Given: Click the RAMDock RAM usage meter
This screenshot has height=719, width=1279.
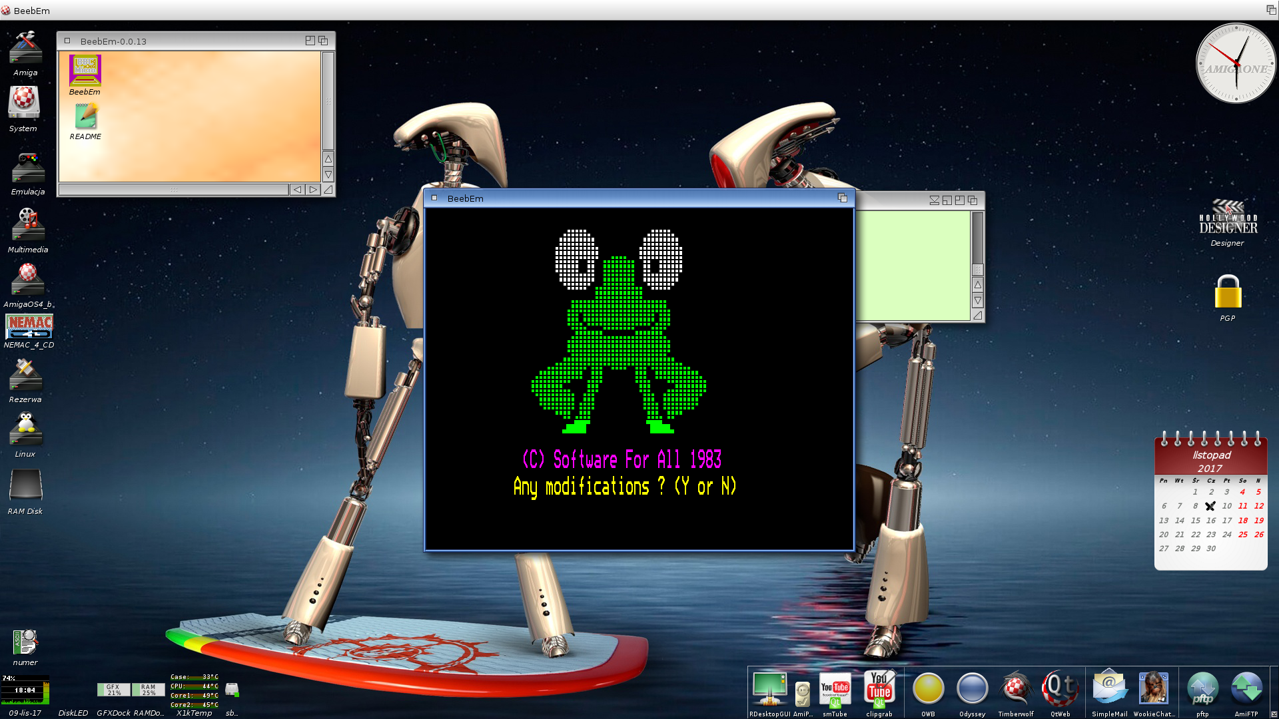Looking at the screenshot, I should tap(148, 690).
